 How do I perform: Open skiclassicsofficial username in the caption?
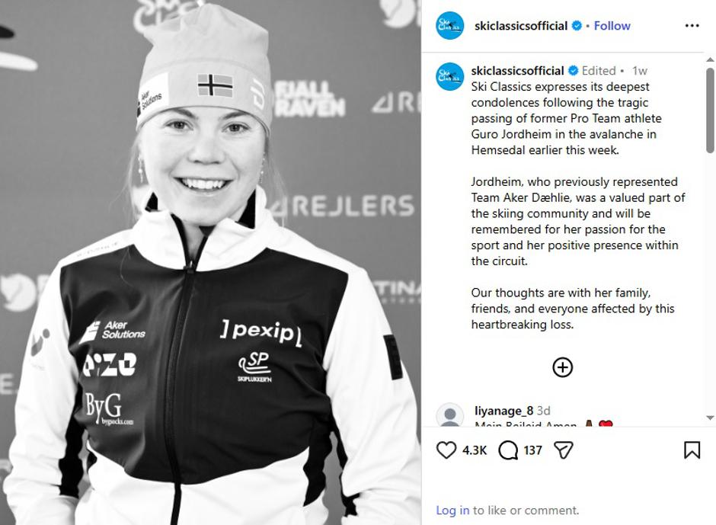(517, 70)
